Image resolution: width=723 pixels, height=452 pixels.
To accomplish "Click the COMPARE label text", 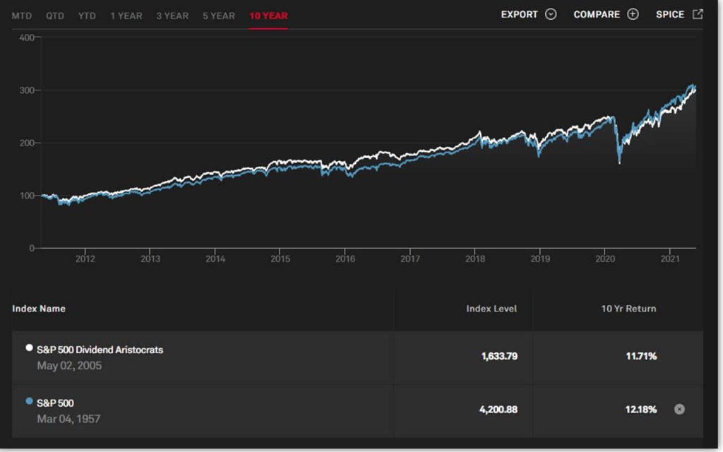I will [597, 14].
